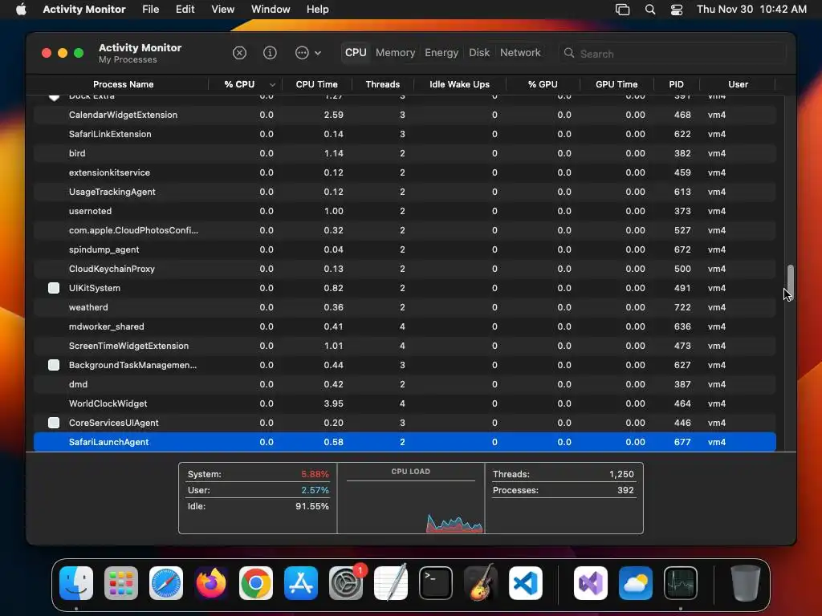
Task: Sort by PID column header
Action: click(x=676, y=84)
